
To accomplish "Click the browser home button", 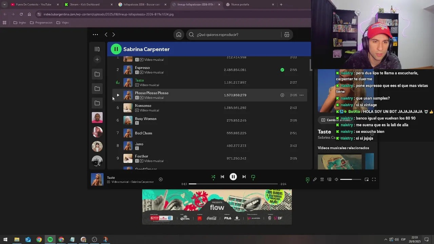I will tap(29, 14).
